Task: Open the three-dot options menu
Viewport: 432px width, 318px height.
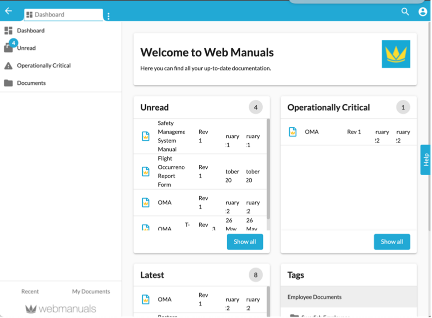Action: 108,16
